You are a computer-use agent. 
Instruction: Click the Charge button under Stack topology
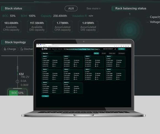[x=10, y=49]
